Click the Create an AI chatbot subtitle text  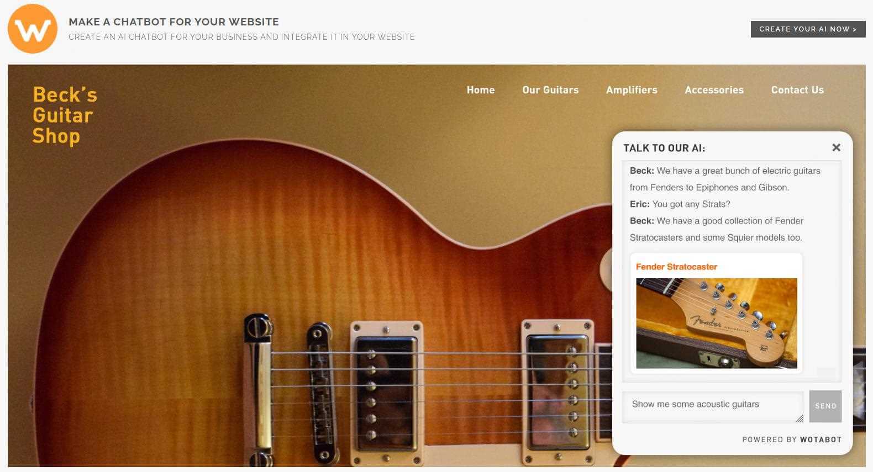tap(241, 37)
